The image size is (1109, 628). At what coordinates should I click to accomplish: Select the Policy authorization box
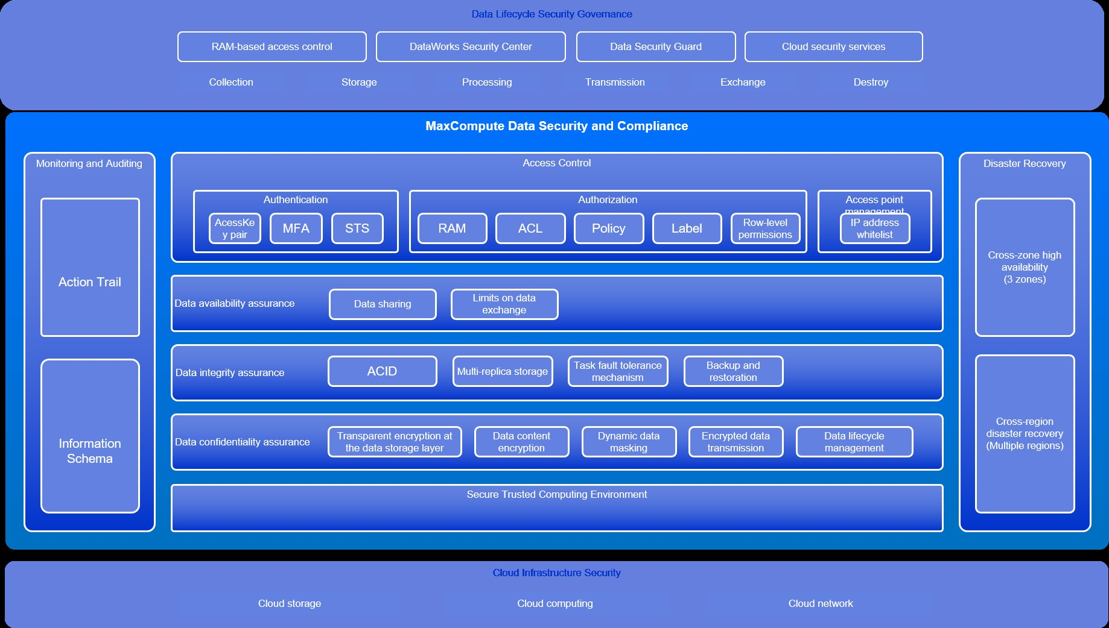609,228
